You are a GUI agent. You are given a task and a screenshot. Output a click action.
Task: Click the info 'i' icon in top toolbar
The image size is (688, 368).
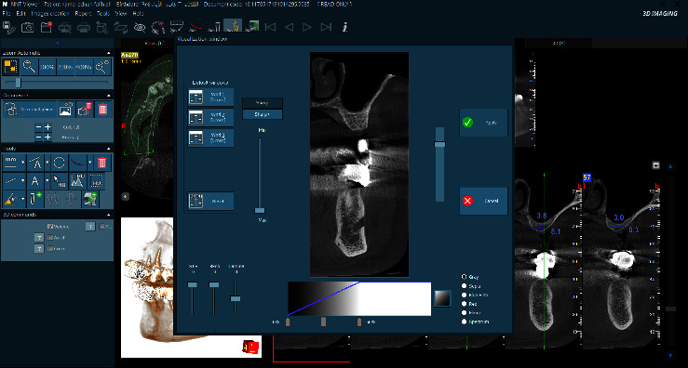pos(344,27)
